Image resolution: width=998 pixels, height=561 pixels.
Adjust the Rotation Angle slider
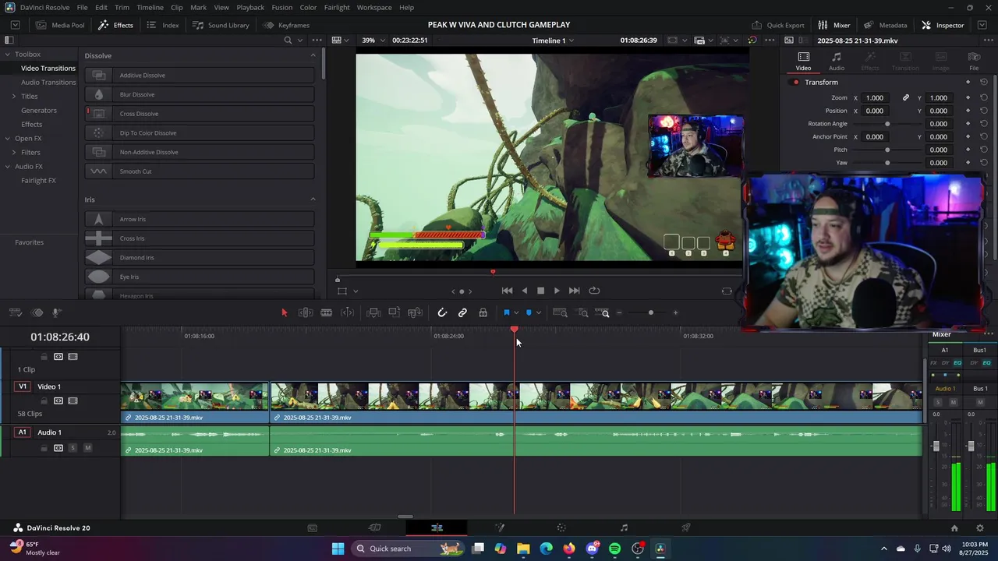coord(887,124)
